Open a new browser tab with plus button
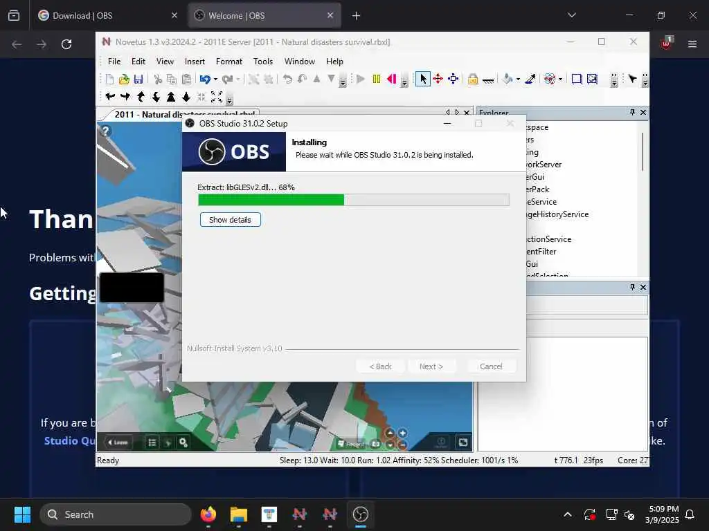This screenshot has width=709, height=531. (x=357, y=16)
